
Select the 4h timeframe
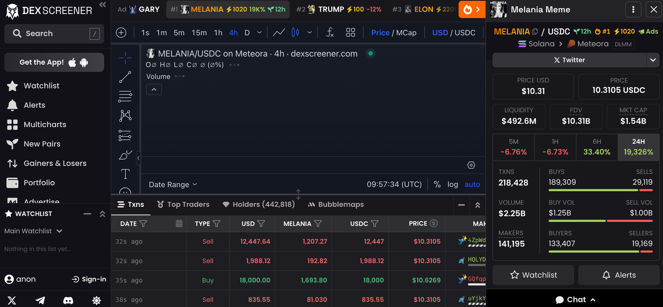tap(233, 33)
